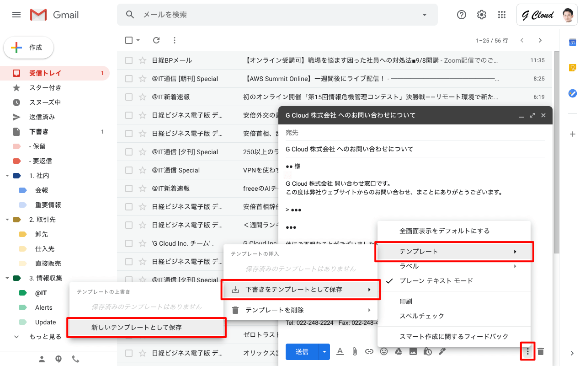The width and height of the screenshot is (585, 366).
Task: Select 全画面表示をデフォルトにする
Action: (x=454, y=231)
